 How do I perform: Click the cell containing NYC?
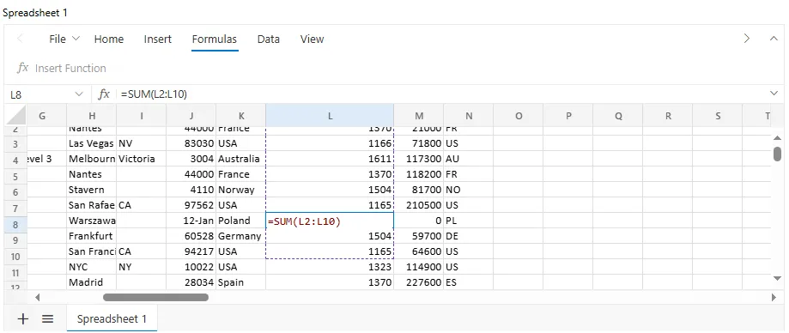[92, 267]
